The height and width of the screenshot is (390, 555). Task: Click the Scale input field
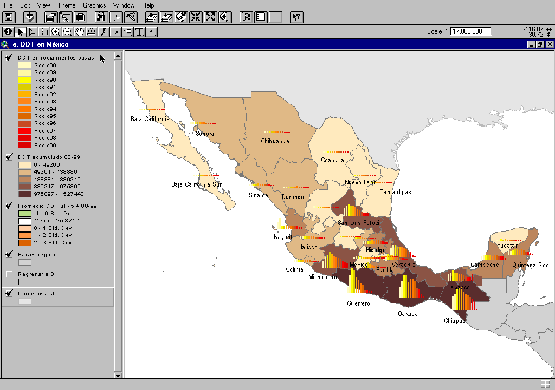(x=470, y=31)
